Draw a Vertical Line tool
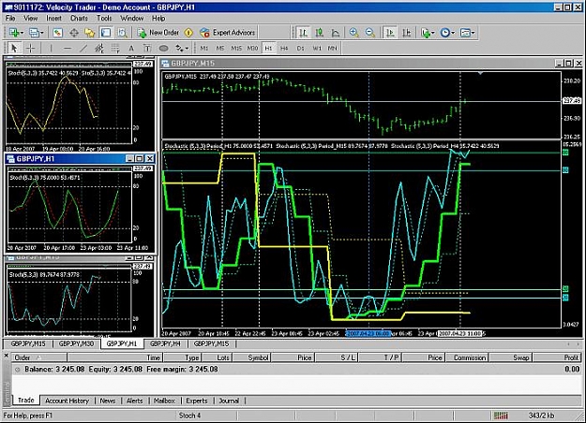Image resolution: width=586 pixels, height=423 pixels. [51, 48]
